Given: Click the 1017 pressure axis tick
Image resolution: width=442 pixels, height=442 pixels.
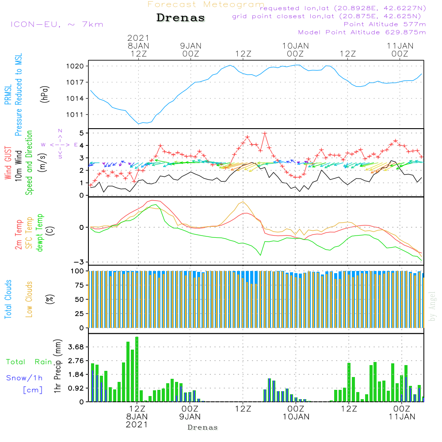Looking at the screenshot, I should (75, 82).
